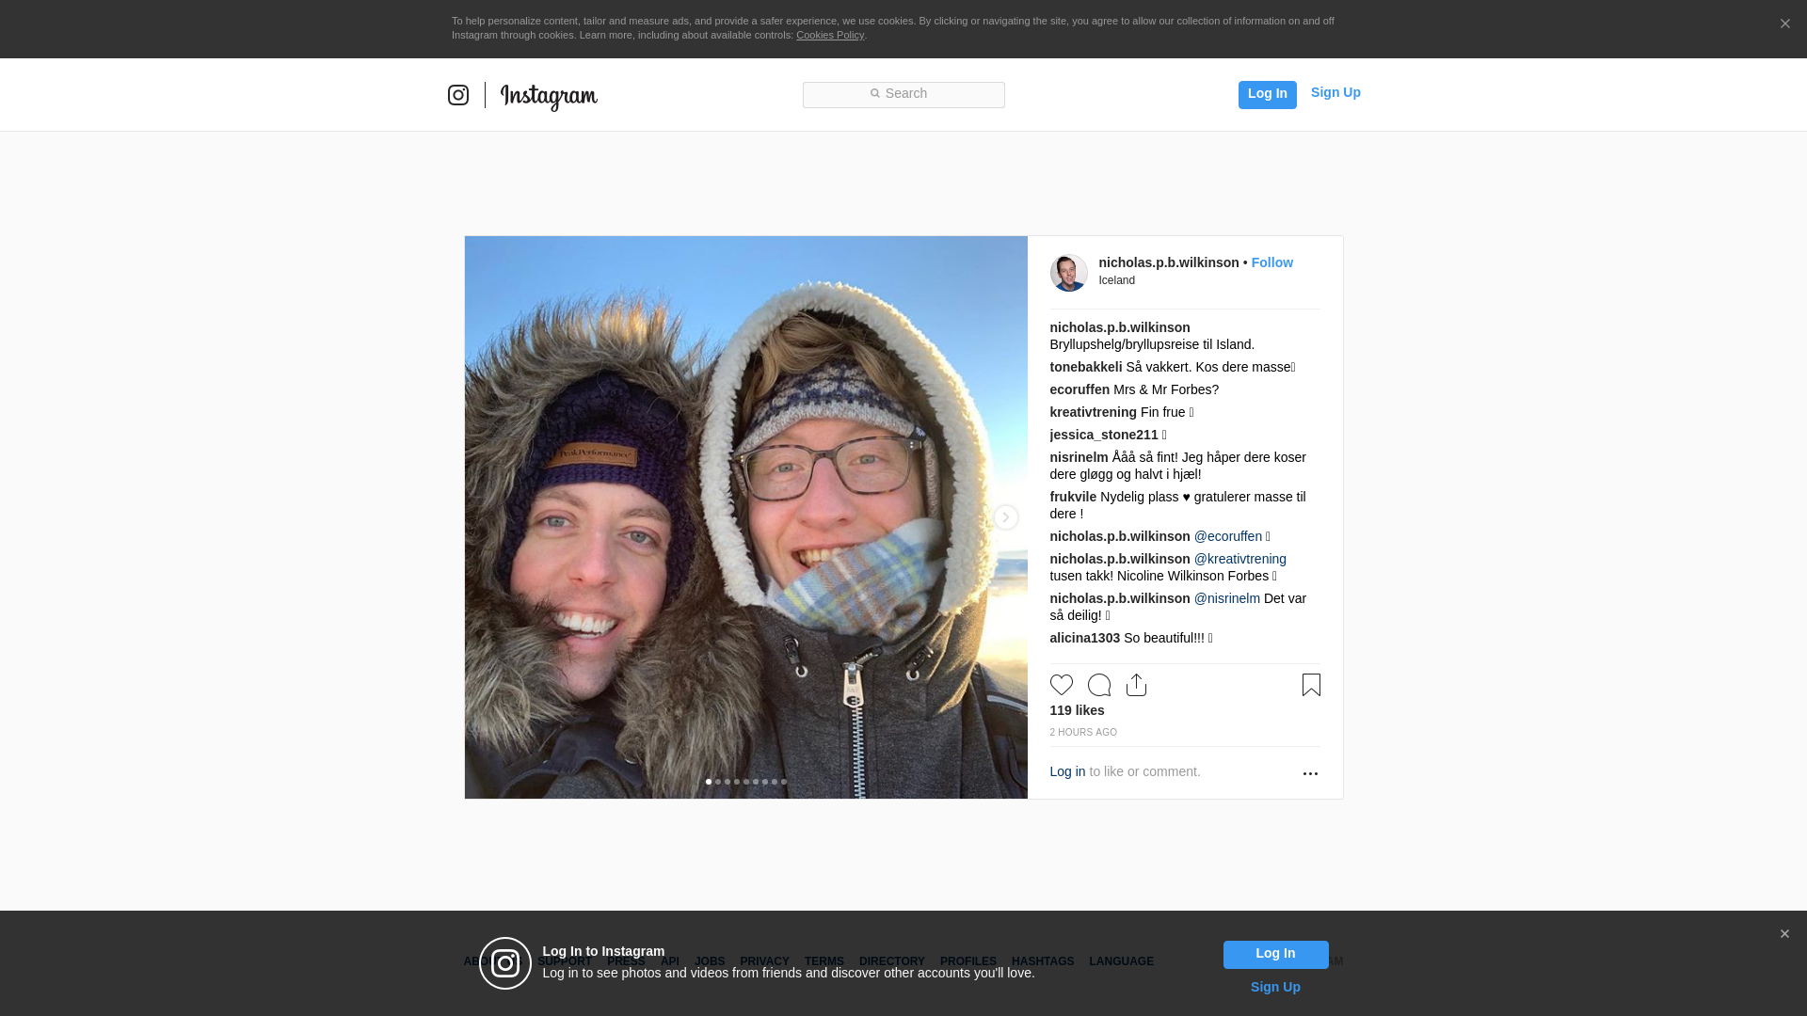Follow nicholas.p.b.wilkinson
The image size is (1807, 1016).
coord(1271,262)
